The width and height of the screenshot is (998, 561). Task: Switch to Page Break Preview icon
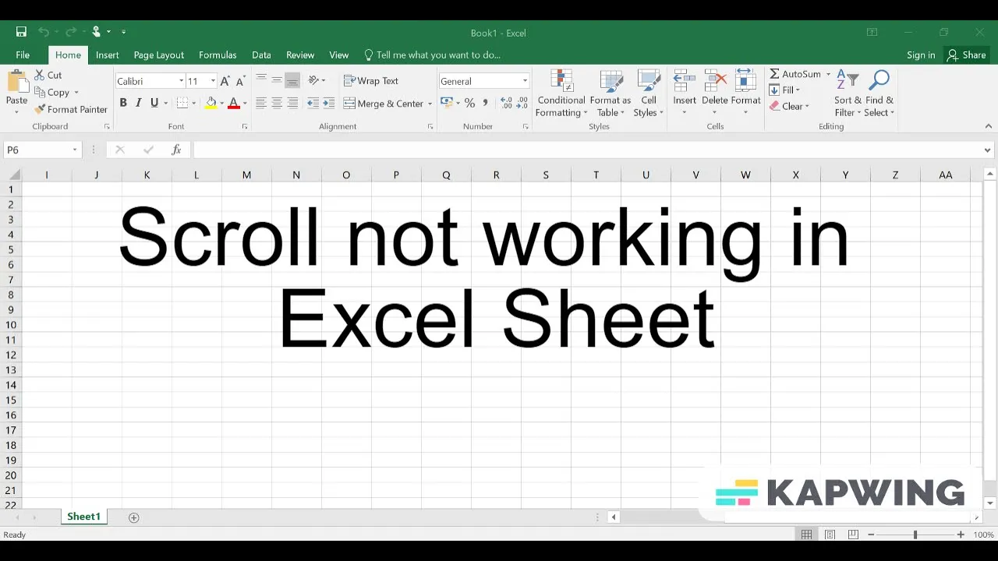854,535
